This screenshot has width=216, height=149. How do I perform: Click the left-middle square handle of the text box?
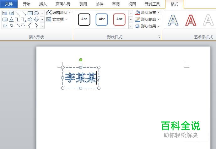(63, 78)
